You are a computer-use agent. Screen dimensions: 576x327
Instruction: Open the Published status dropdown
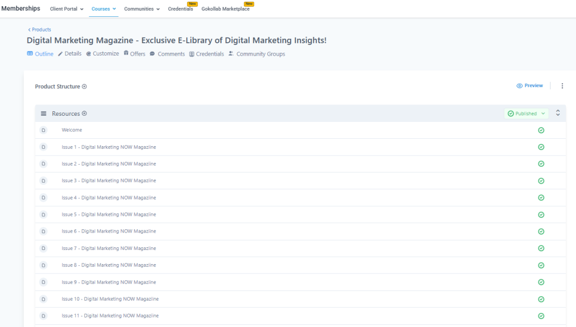[526, 113]
